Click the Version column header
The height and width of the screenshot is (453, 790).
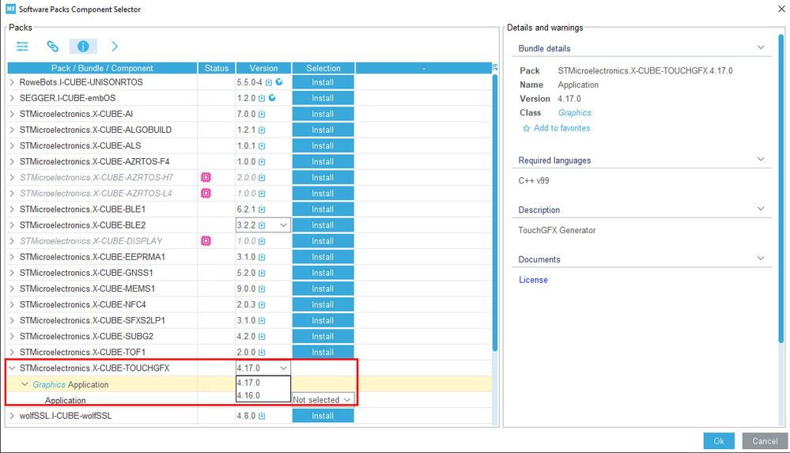[263, 68]
